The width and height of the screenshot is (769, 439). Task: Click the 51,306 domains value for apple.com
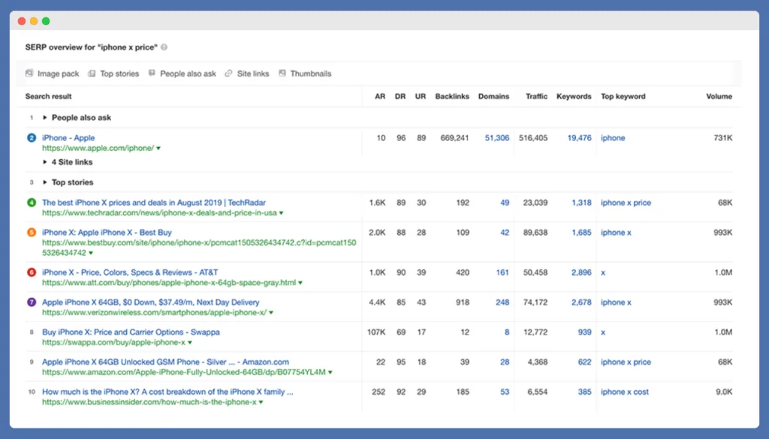pyautogui.click(x=496, y=137)
